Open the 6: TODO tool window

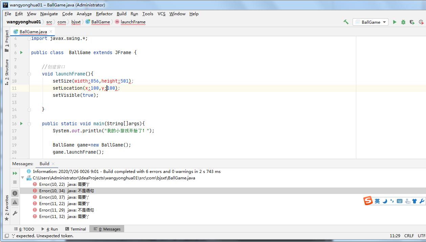(x=24, y=229)
